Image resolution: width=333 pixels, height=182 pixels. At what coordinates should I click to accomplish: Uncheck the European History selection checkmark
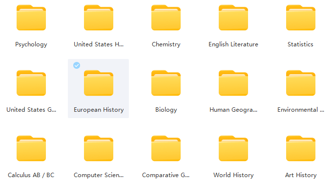pyautogui.click(x=77, y=65)
